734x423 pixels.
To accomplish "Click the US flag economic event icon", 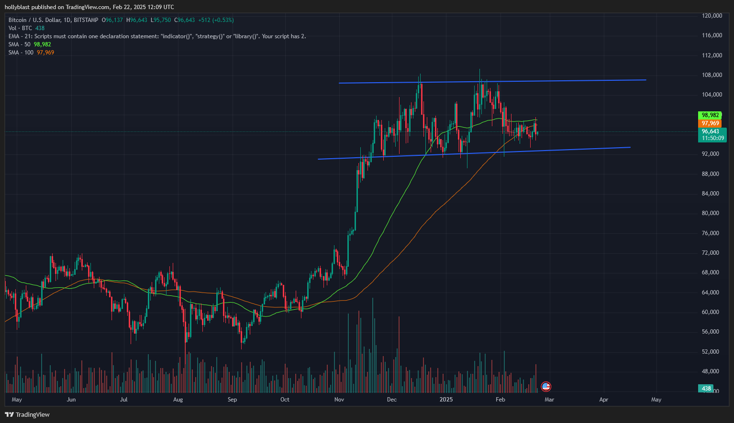I will point(545,387).
